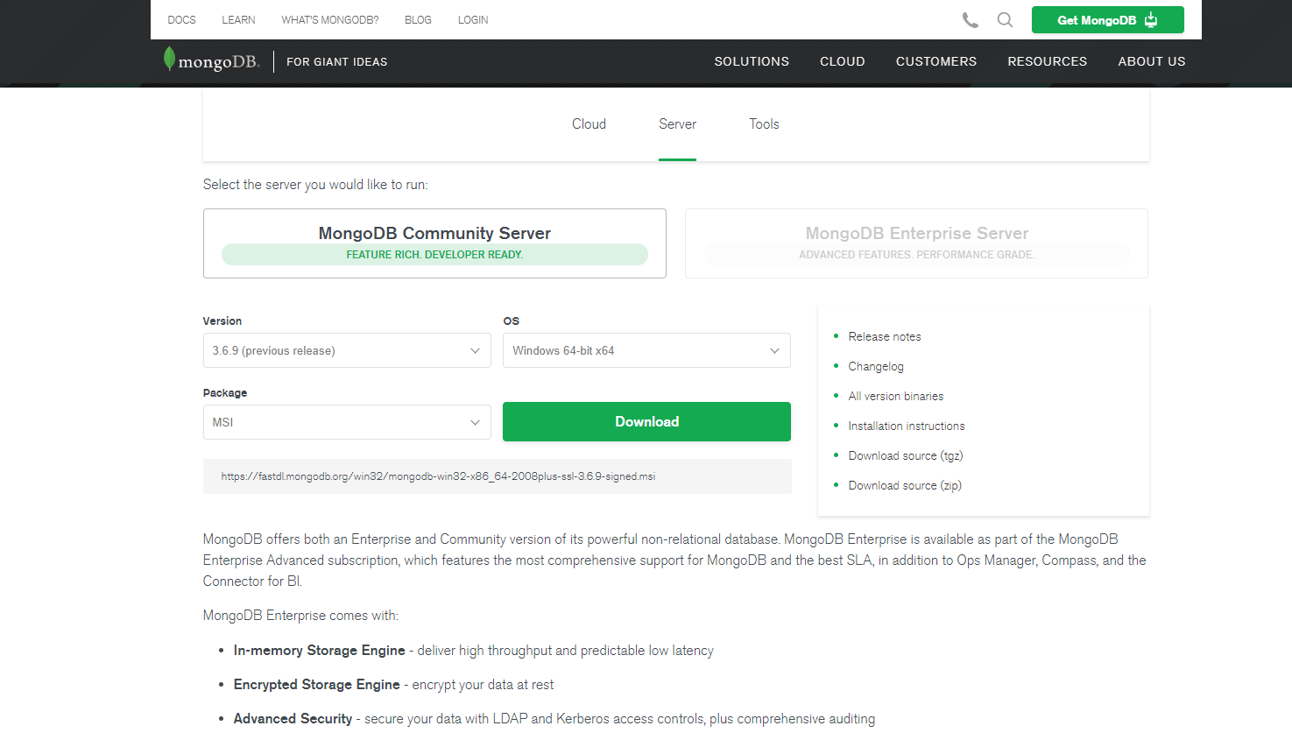
Task: Click Download source (zip) link
Action: pos(905,485)
